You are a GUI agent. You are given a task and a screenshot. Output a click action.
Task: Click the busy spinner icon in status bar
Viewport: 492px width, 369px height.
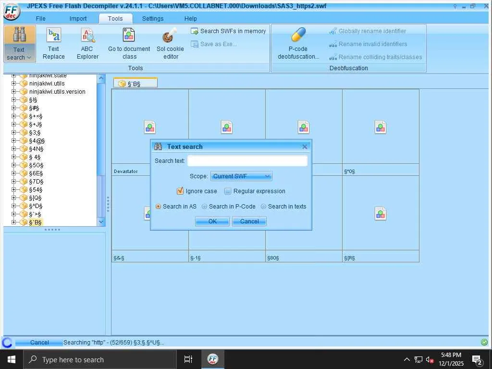[x=7, y=343]
